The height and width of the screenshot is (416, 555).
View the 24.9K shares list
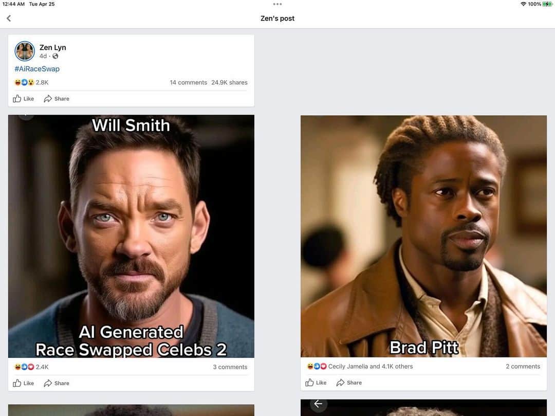click(229, 82)
